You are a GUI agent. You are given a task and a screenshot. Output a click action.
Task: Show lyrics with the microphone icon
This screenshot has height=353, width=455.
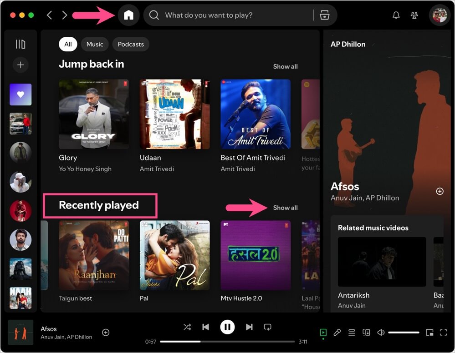337,333
